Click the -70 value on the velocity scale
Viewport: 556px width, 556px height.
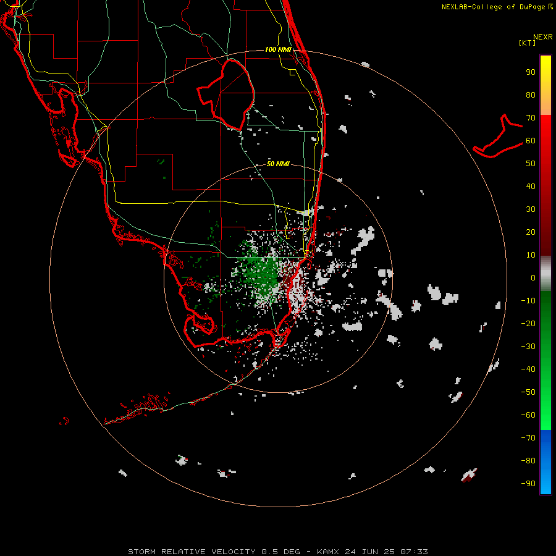point(528,438)
